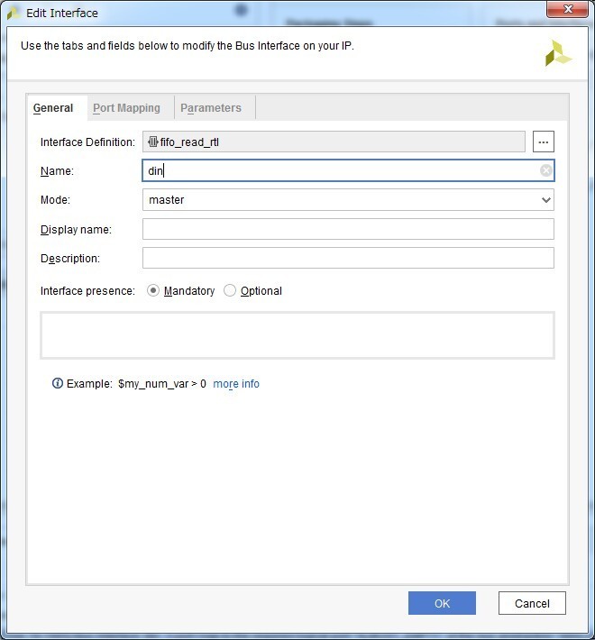This screenshot has width=595, height=640.
Task: Select the Optional interface presence option
Action: pos(230,290)
